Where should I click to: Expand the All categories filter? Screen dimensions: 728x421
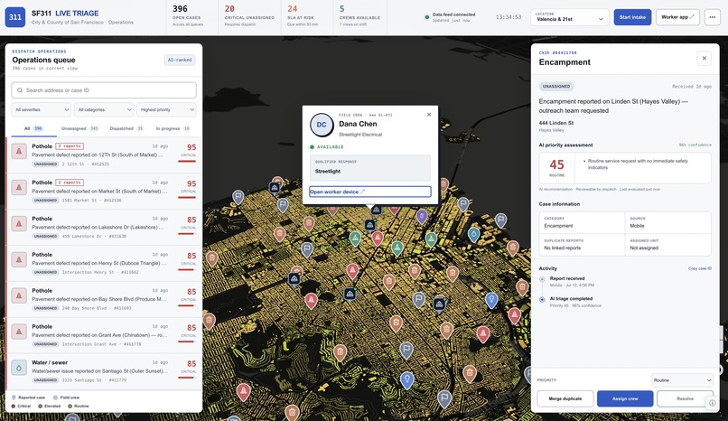(x=104, y=109)
